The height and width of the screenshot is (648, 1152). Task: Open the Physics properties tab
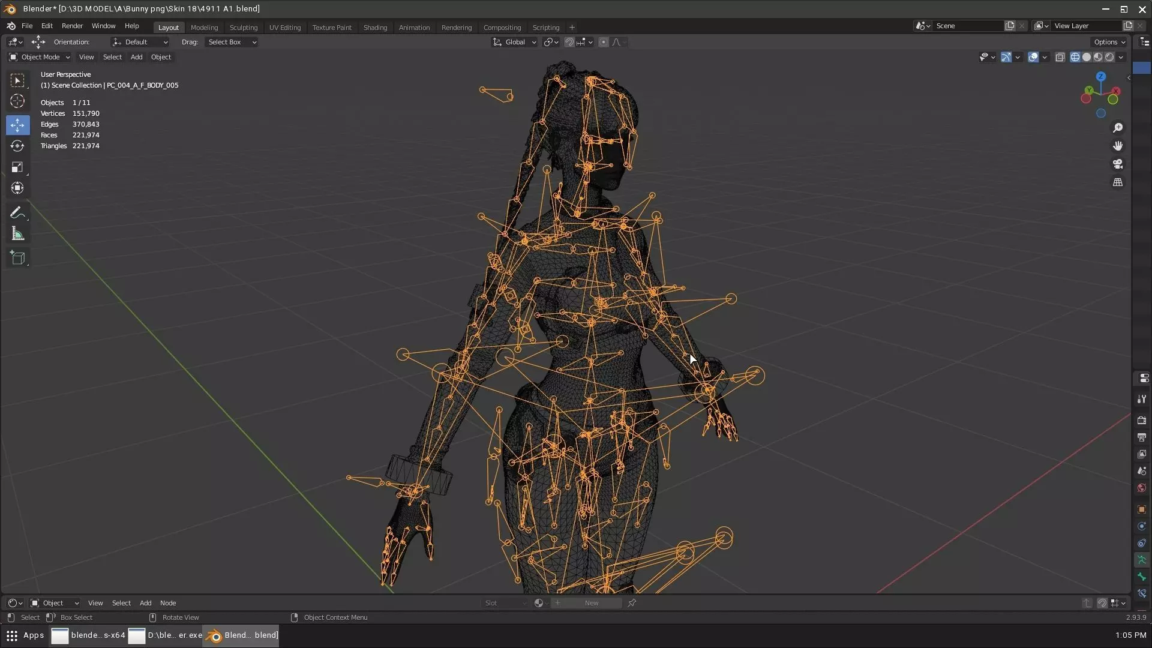(1142, 526)
